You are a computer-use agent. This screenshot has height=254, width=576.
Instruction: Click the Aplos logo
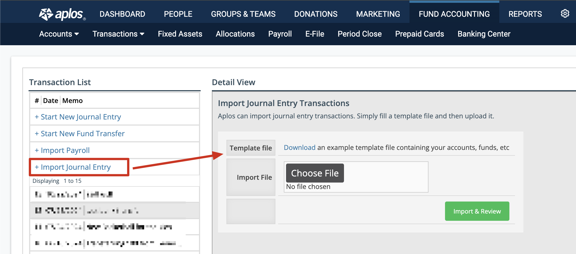[x=62, y=14]
